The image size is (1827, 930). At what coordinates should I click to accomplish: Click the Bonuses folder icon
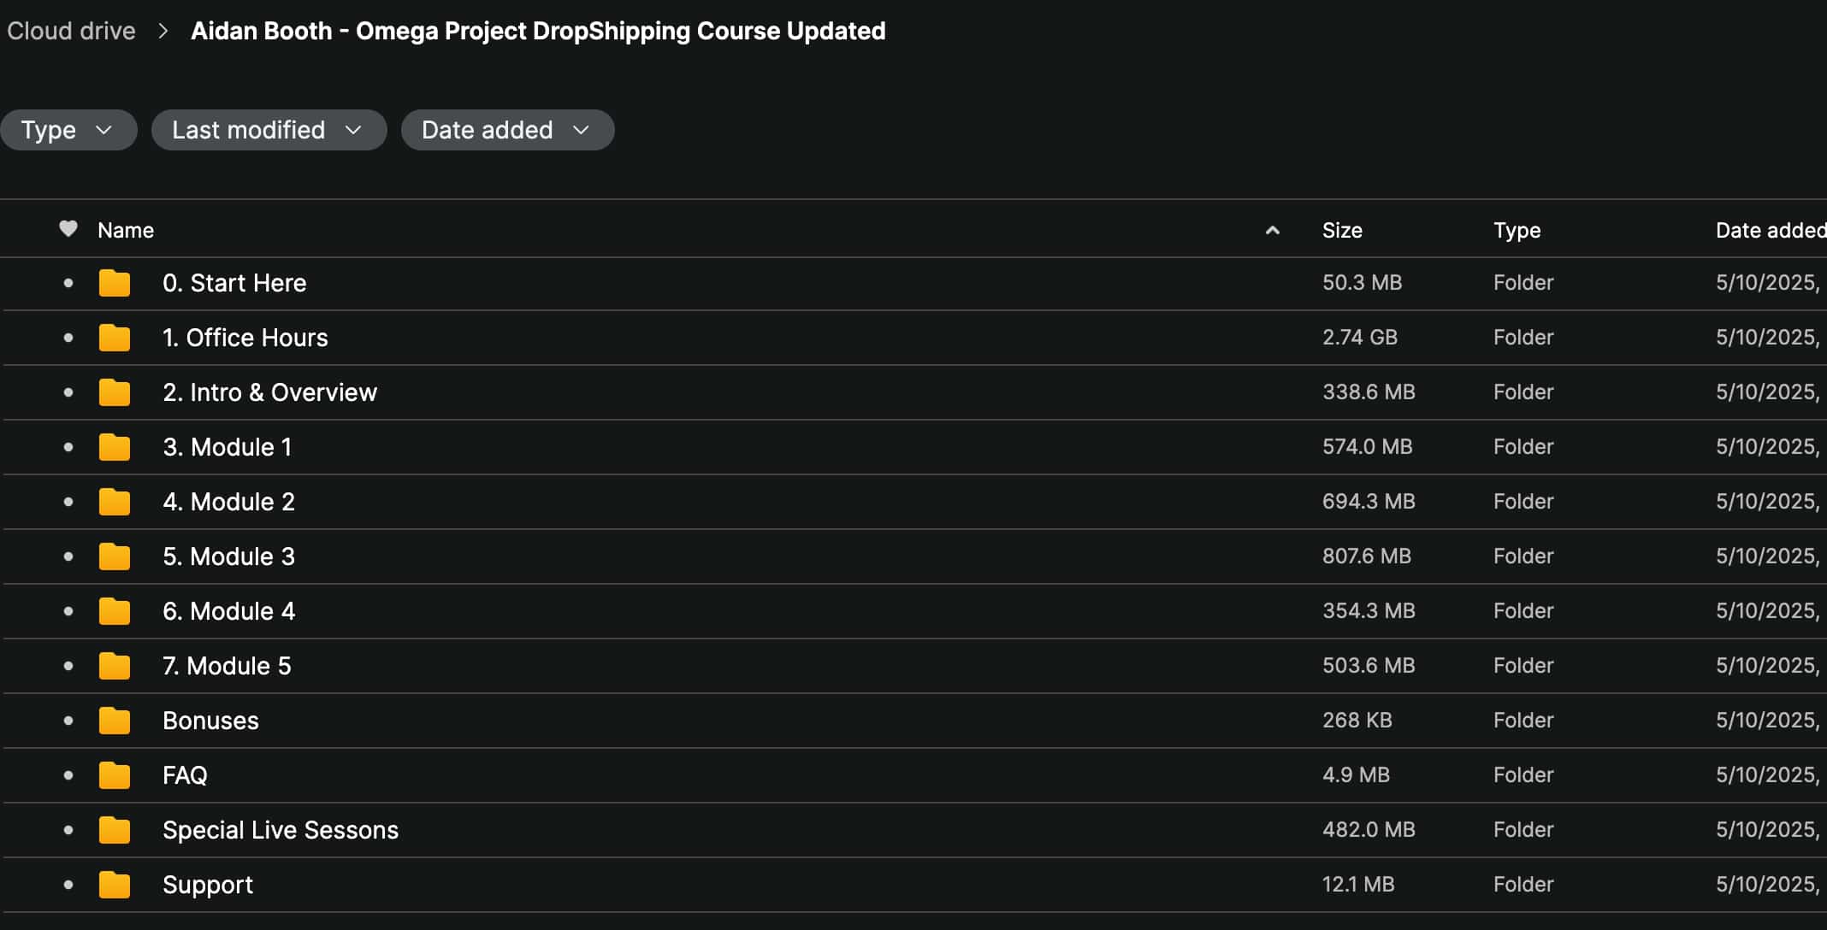115,721
